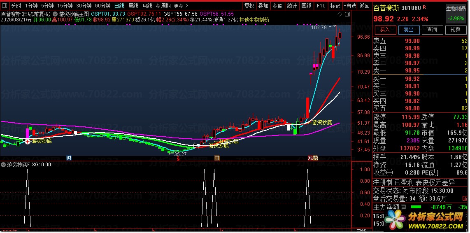Click the stock code 301080
Viewport: 470px width, 233px height.
(x=411, y=8)
